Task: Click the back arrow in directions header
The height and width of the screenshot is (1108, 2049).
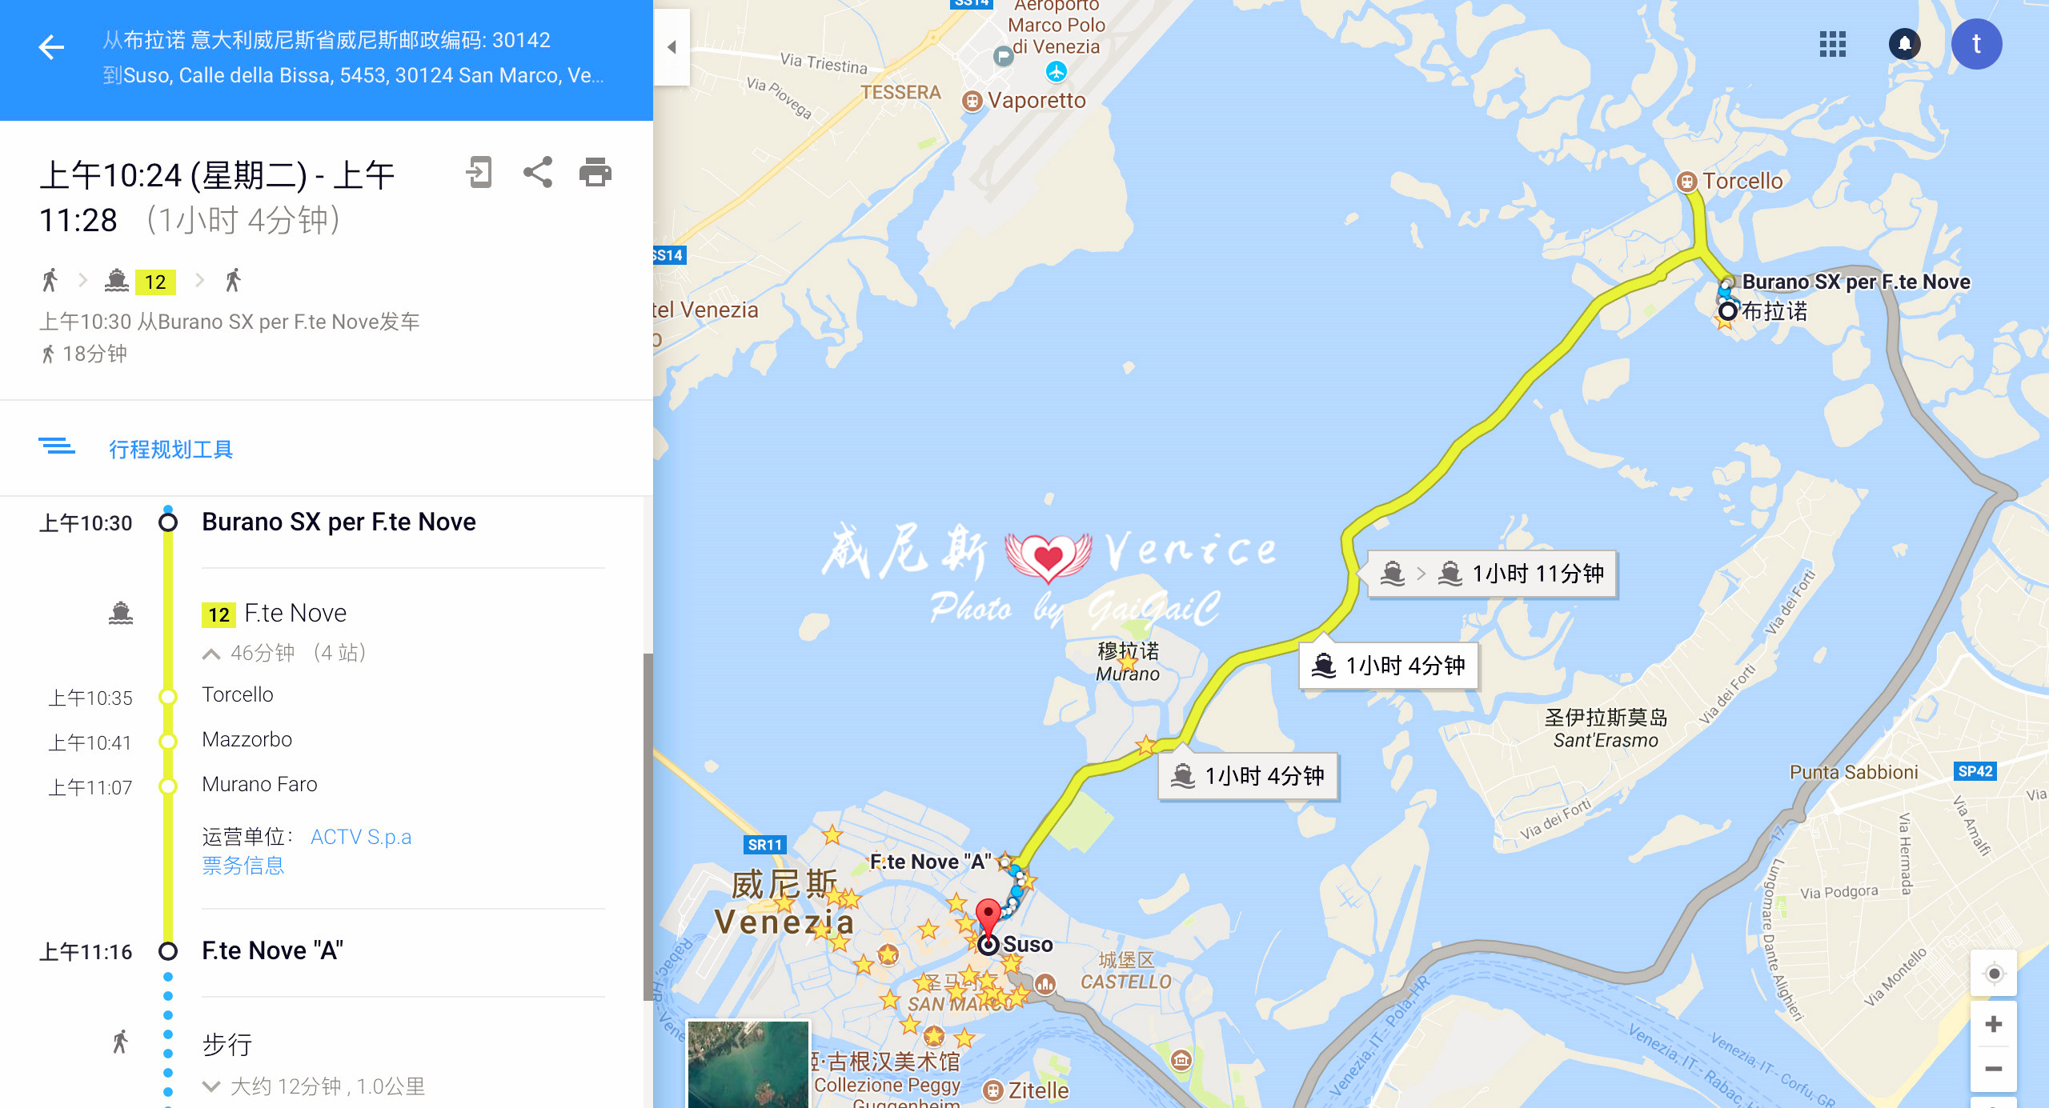Action: click(51, 47)
